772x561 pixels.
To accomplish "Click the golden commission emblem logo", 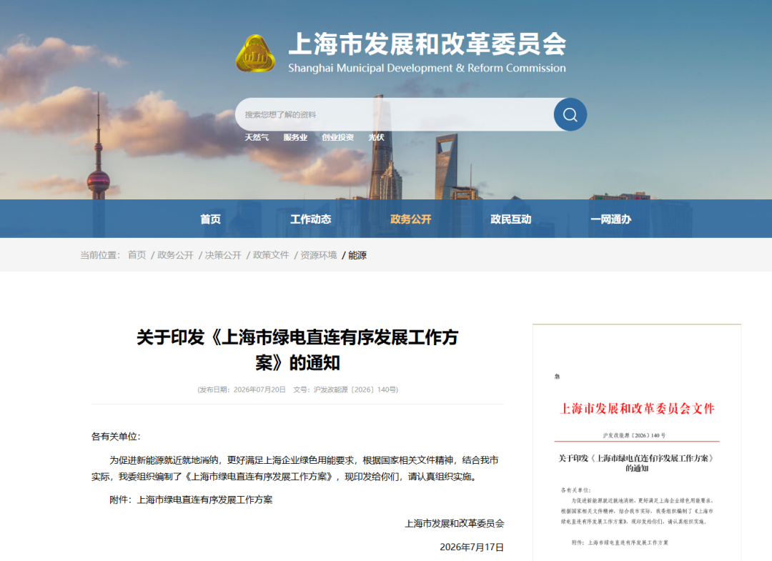I will (255, 53).
